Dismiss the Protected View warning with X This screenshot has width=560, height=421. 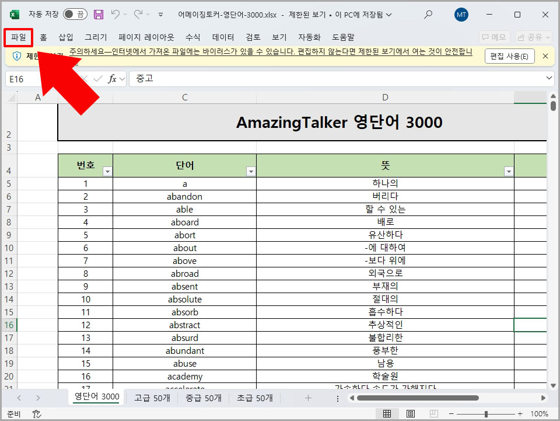point(545,56)
